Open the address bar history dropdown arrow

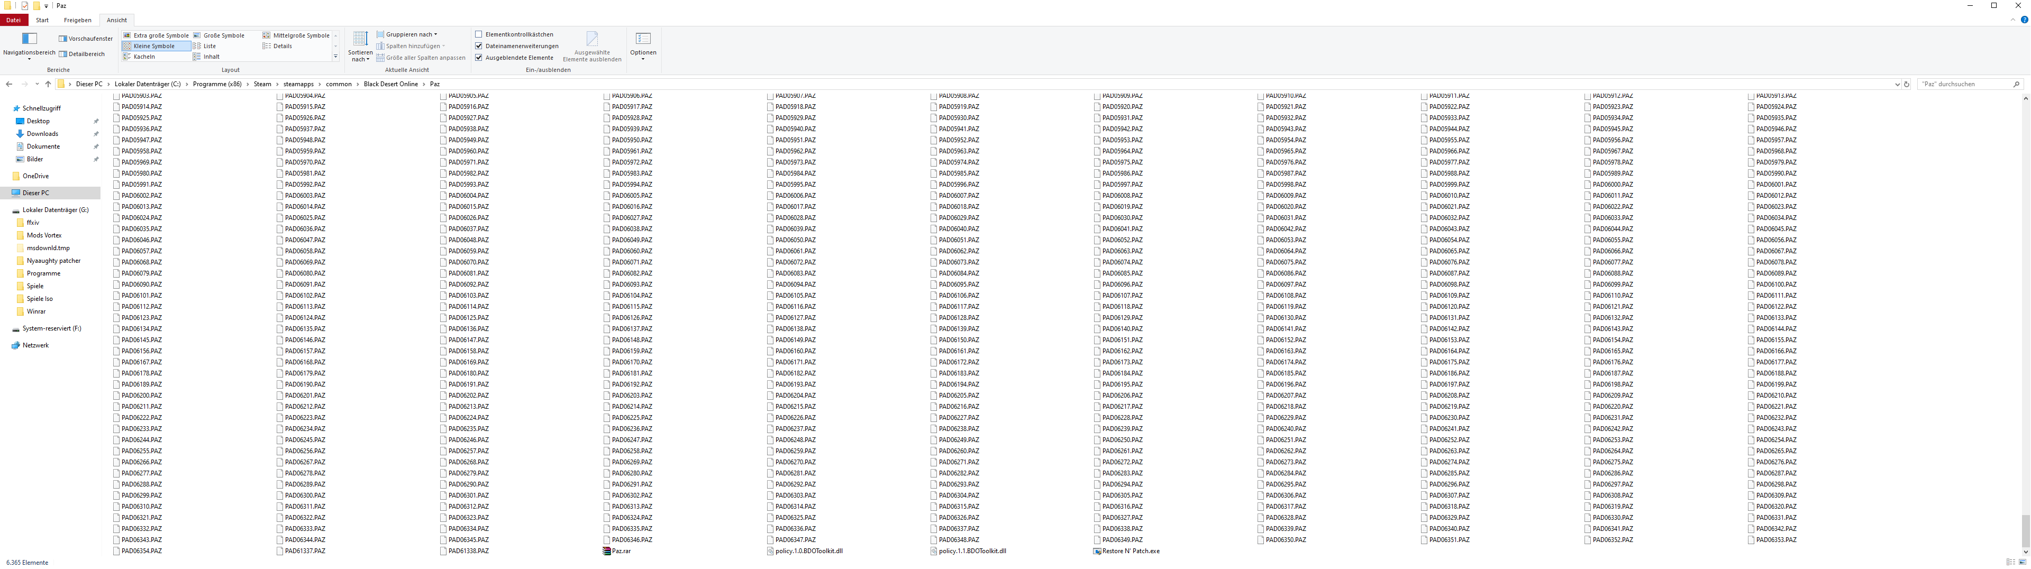pos(1897,84)
